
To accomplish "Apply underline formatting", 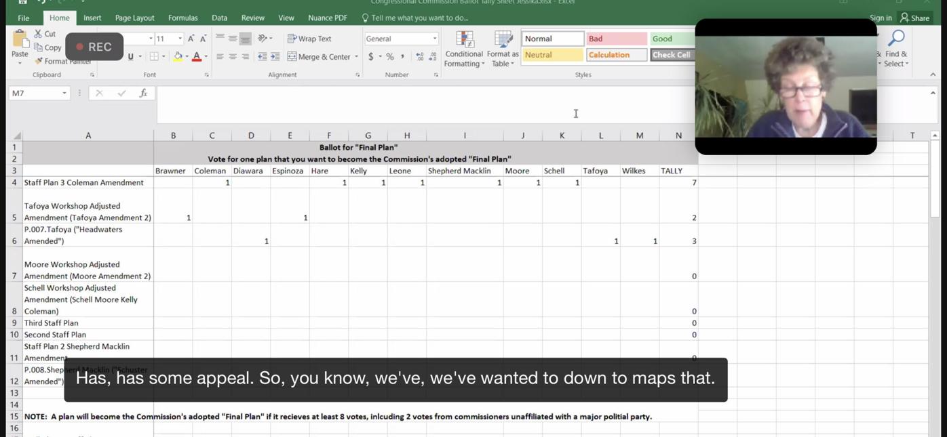I will [130, 57].
